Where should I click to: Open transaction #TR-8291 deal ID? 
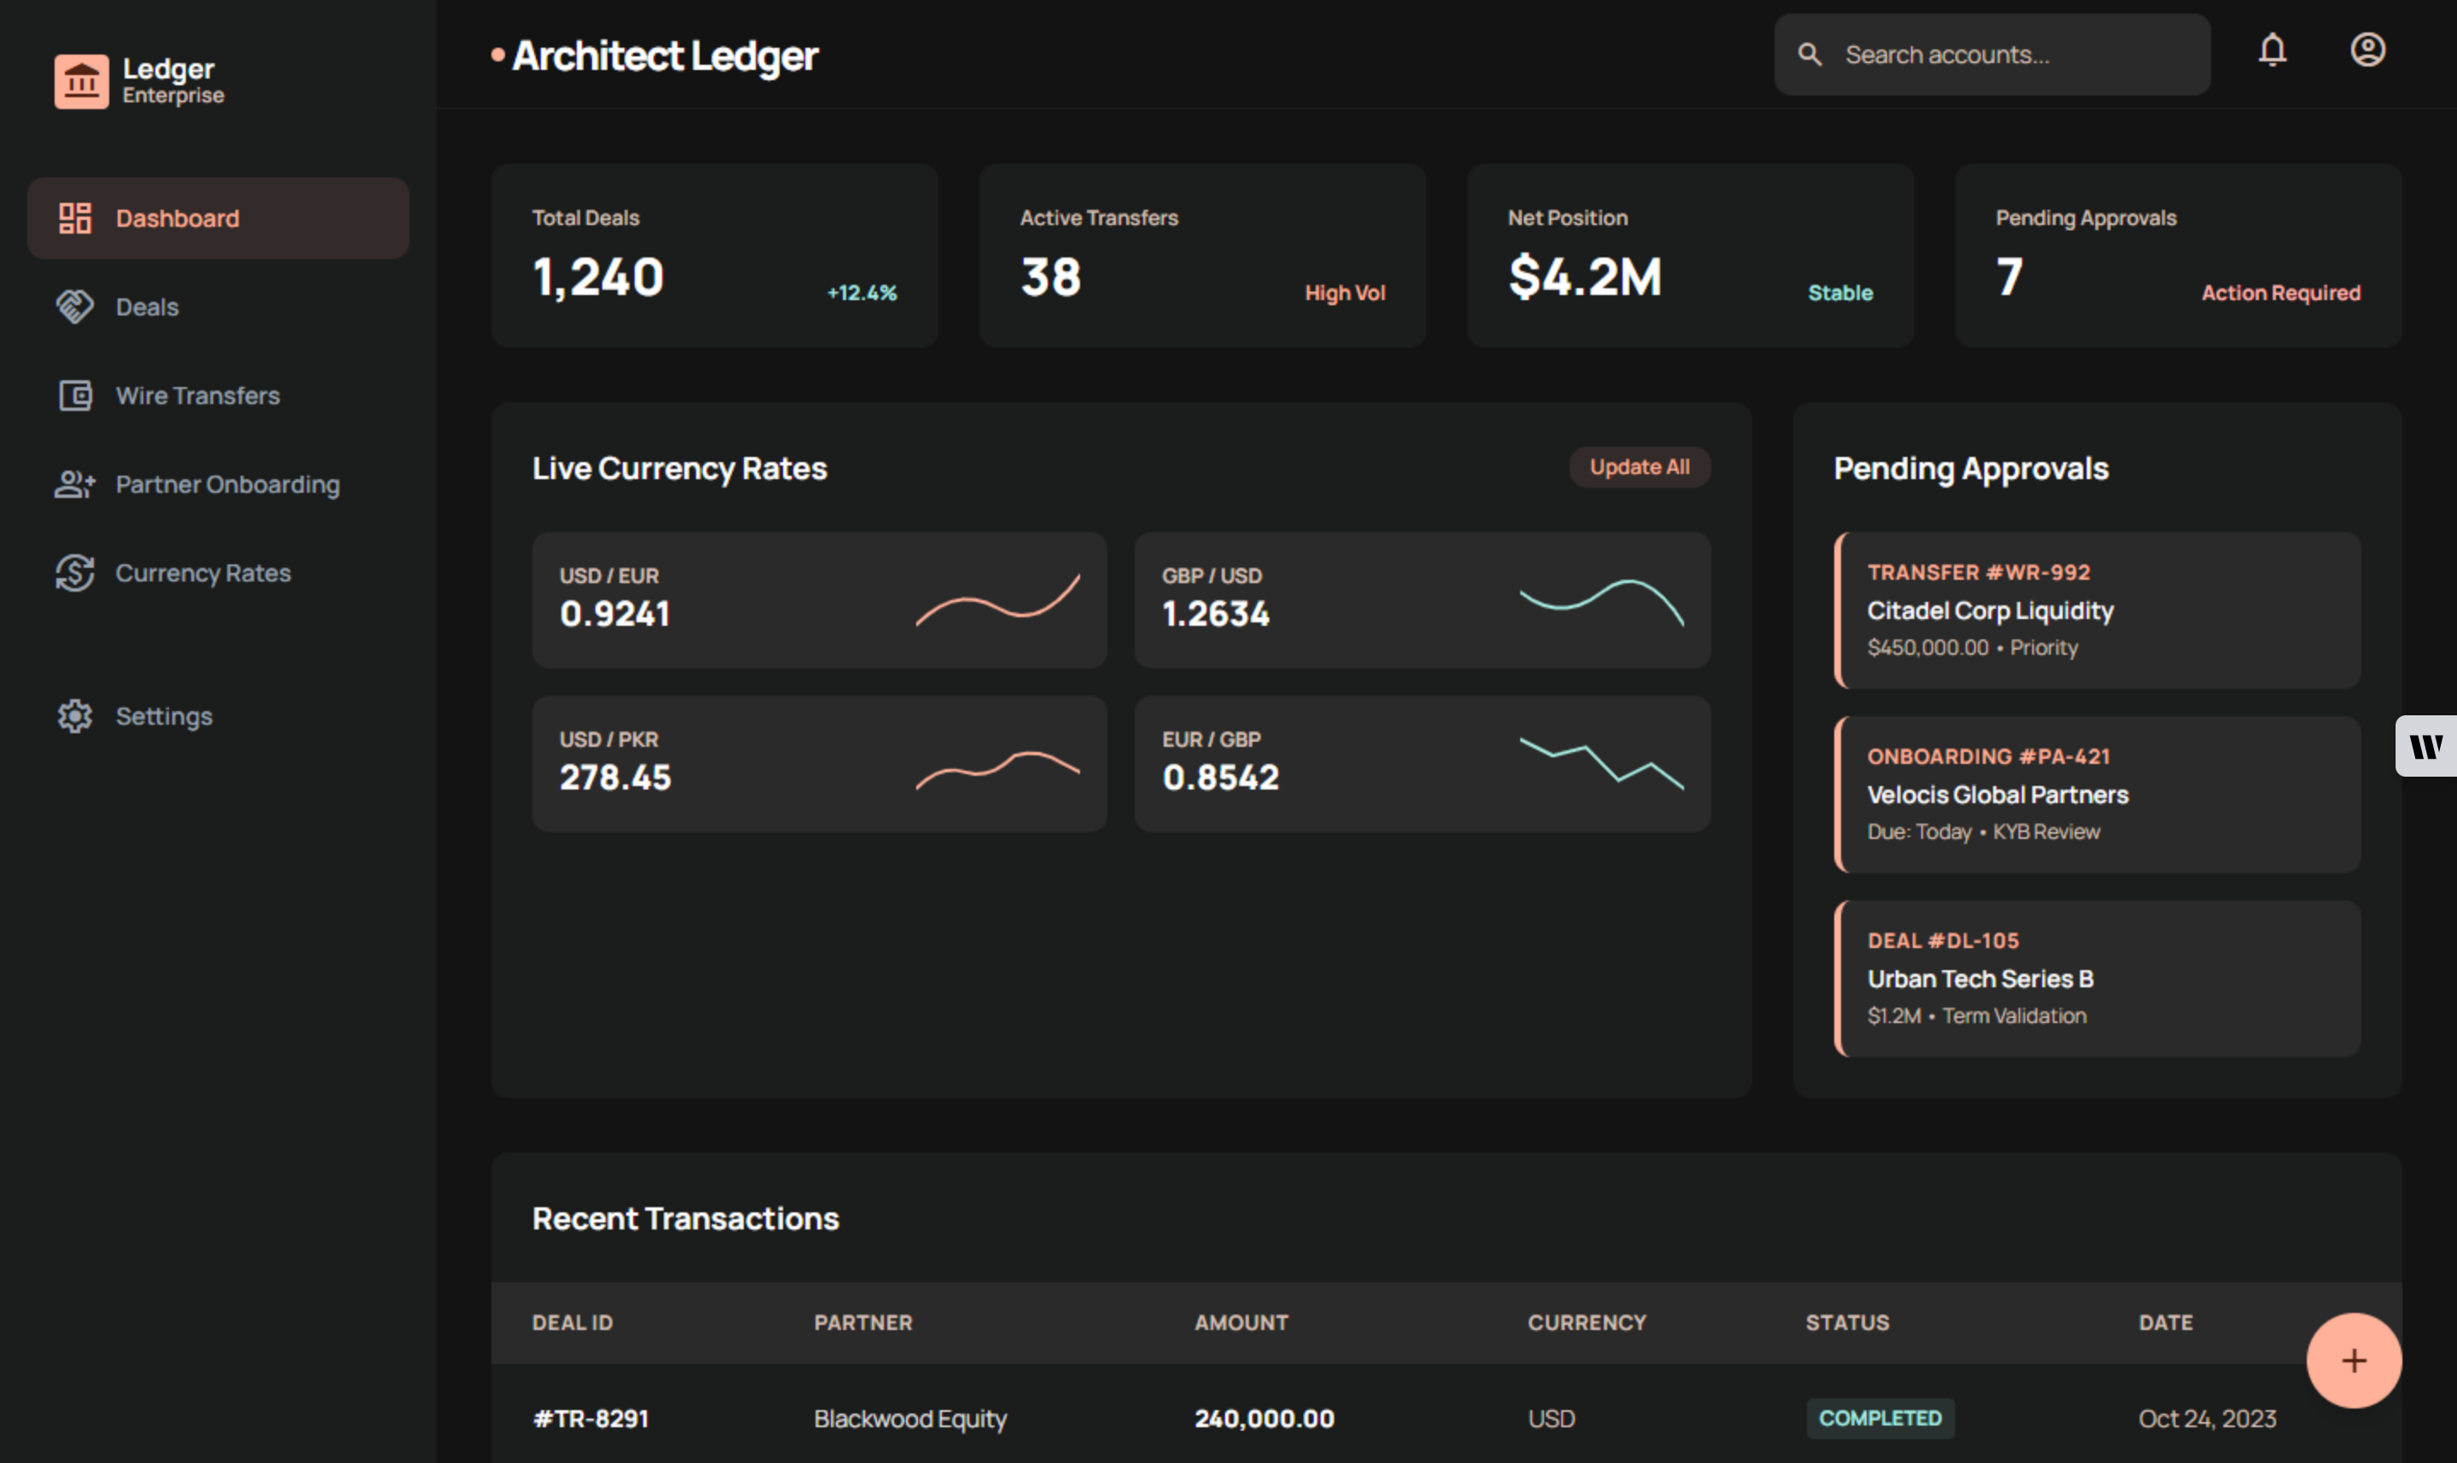(x=591, y=1419)
